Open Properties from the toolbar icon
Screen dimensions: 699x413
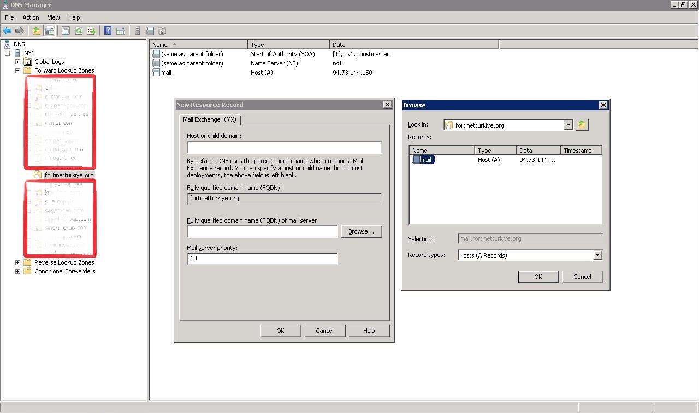[66, 31]
